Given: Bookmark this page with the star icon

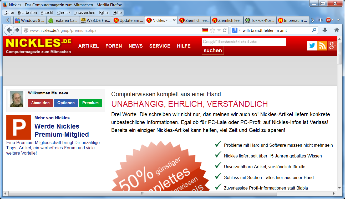Looking at the screenshot, I should (x=212, y=30).
